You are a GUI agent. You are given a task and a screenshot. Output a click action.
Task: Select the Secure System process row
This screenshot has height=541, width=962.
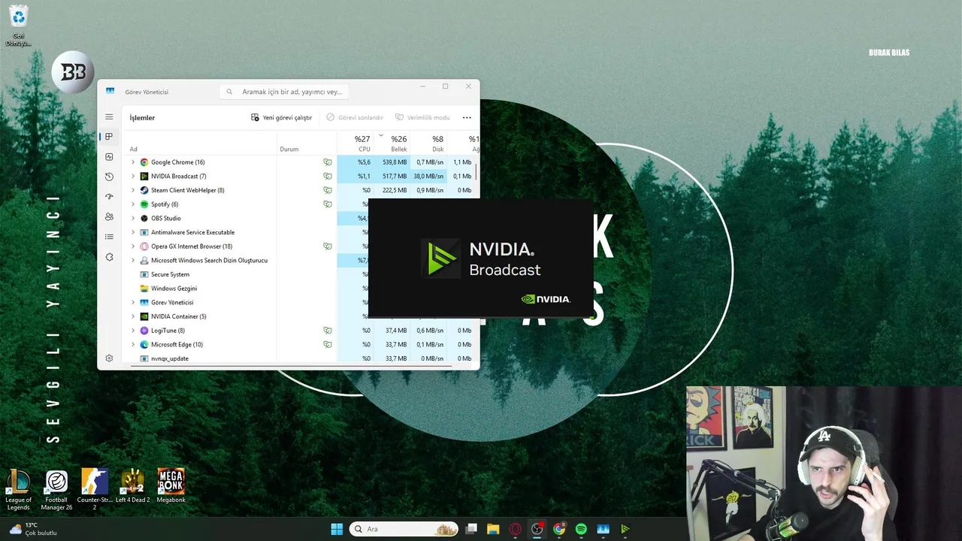click(301, 274)
